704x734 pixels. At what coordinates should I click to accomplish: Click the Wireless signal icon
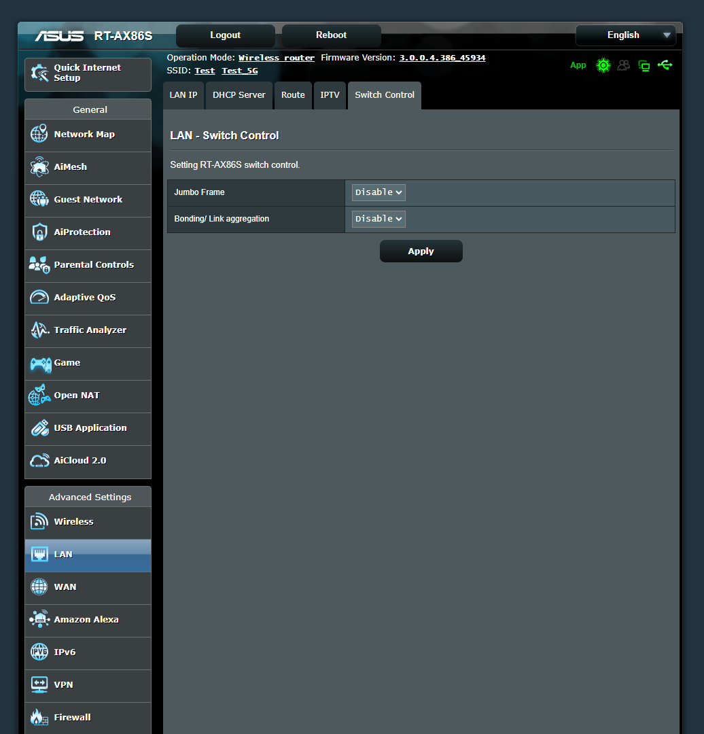39,521
